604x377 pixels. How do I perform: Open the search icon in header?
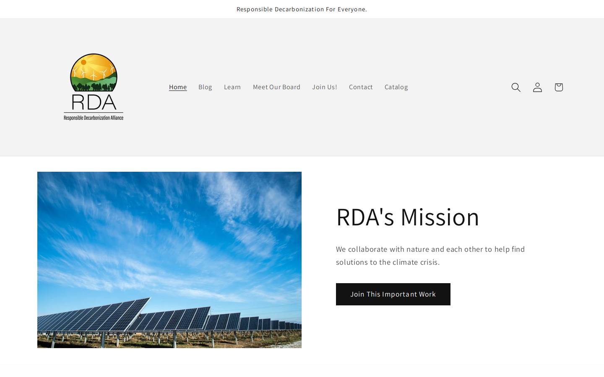pyautogui.click(x=516, y=87)
